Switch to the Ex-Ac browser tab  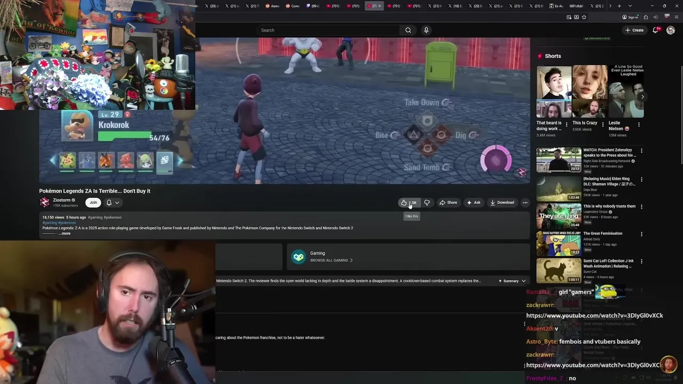pyautogui.click(x=557, y=6)
